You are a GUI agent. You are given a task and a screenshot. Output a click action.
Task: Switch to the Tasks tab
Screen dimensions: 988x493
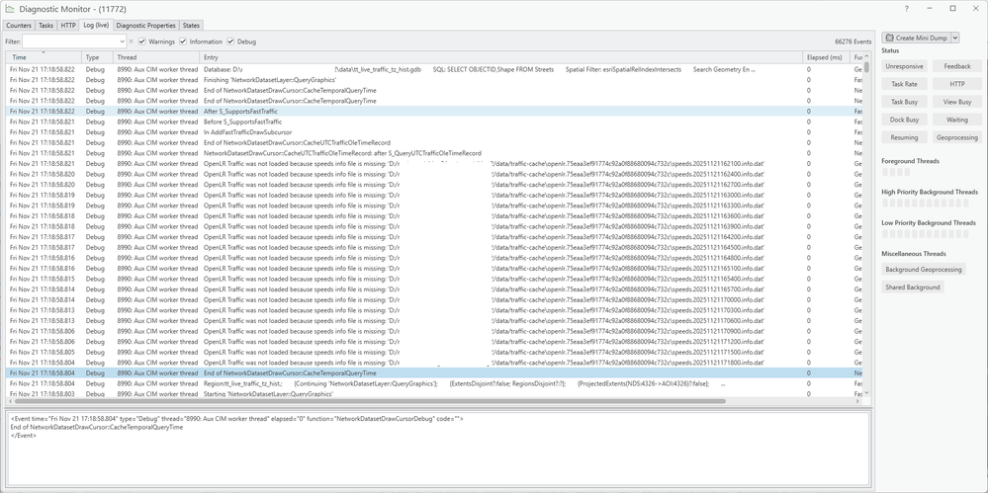tap(46, 25)
